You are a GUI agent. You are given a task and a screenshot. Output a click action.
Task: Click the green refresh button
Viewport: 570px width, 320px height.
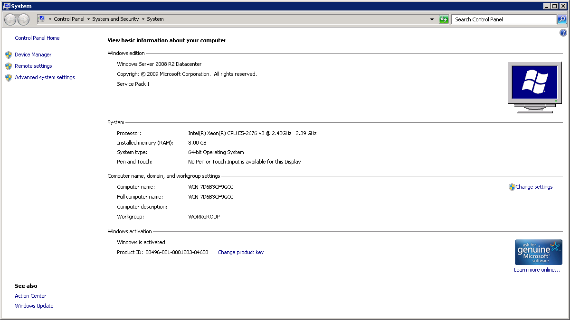[444, 19]
